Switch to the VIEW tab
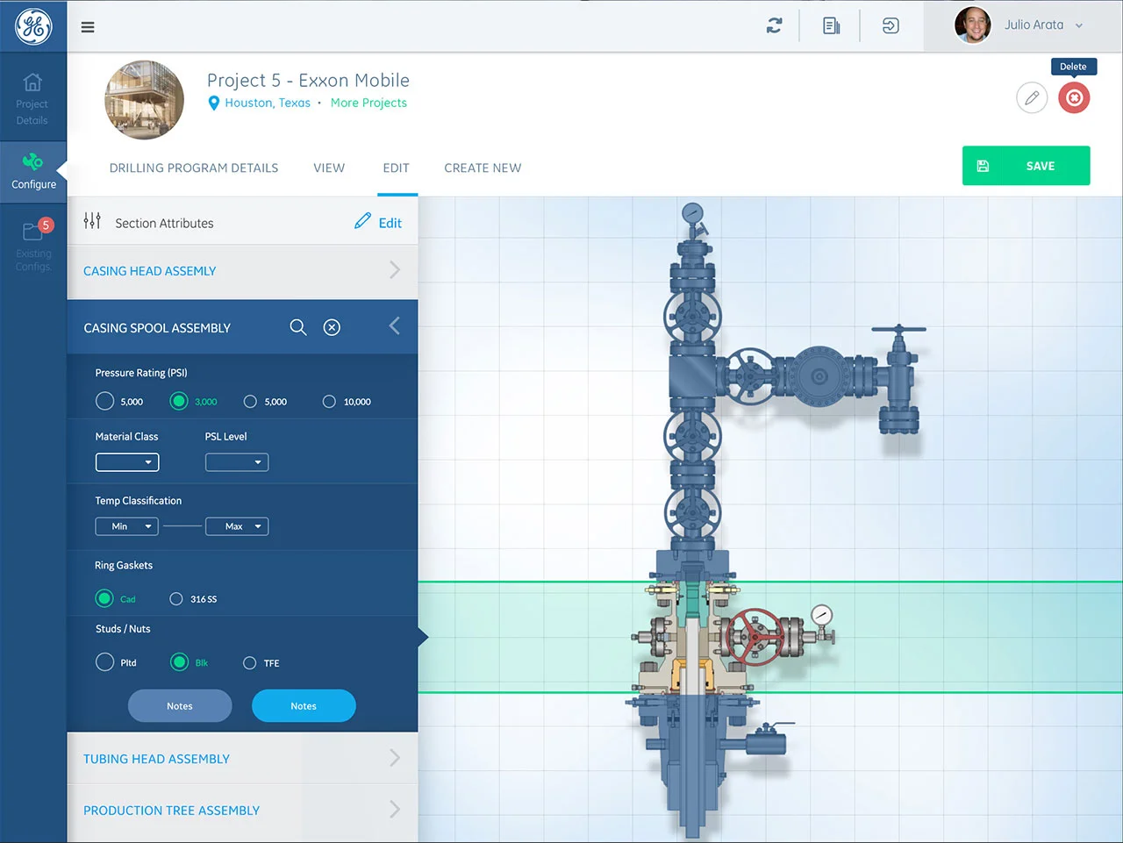 [329, 168]
